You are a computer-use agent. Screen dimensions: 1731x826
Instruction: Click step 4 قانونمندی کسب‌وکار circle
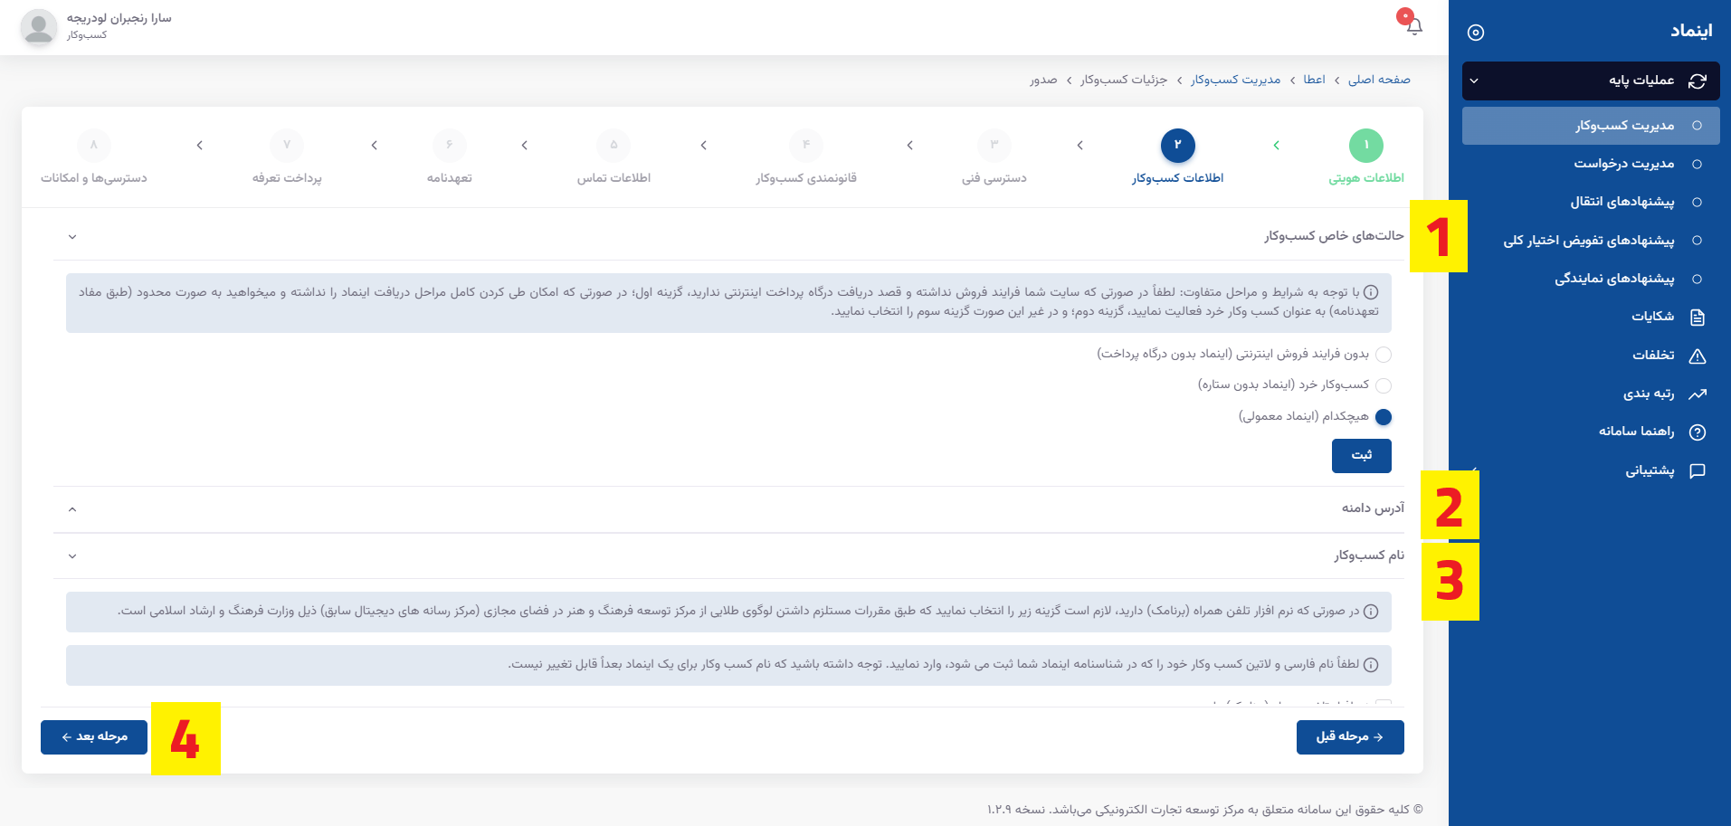tap(805, 145)
